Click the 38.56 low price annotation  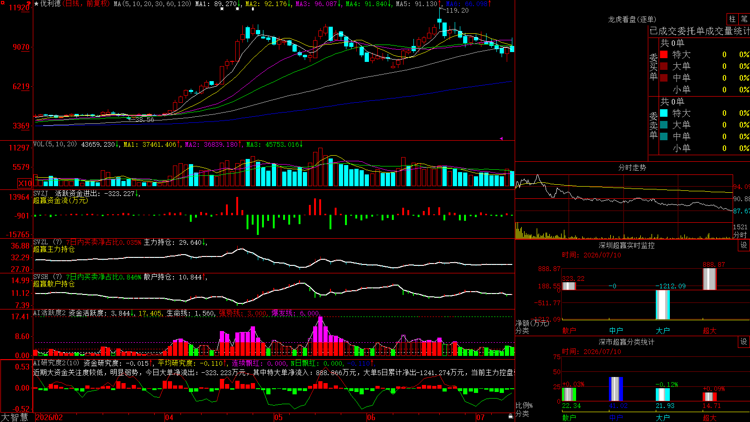144,120
